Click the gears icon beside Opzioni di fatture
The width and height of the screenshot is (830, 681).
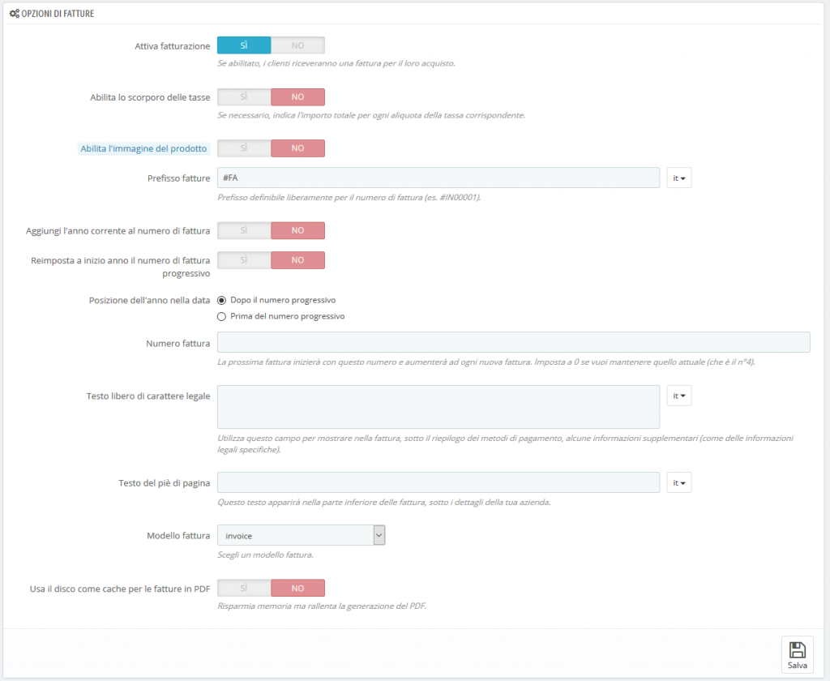pos(14,14)
